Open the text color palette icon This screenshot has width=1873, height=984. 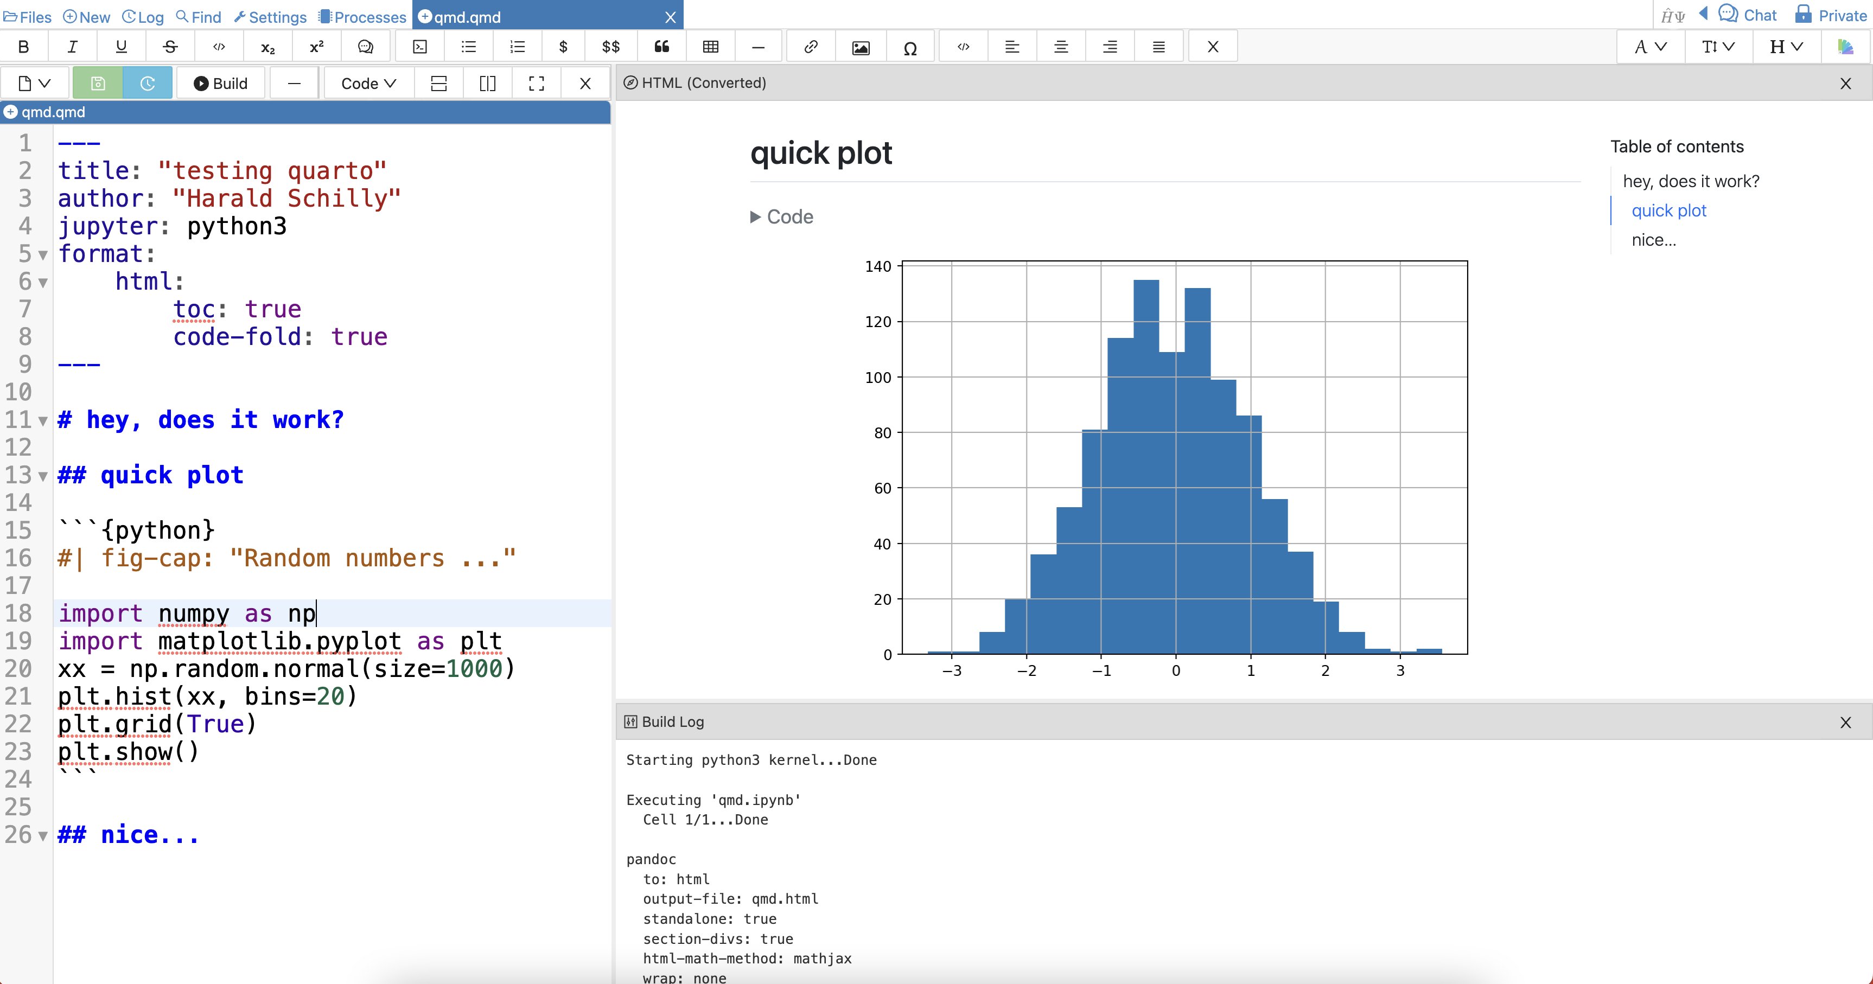click(x=1845, y=47)
